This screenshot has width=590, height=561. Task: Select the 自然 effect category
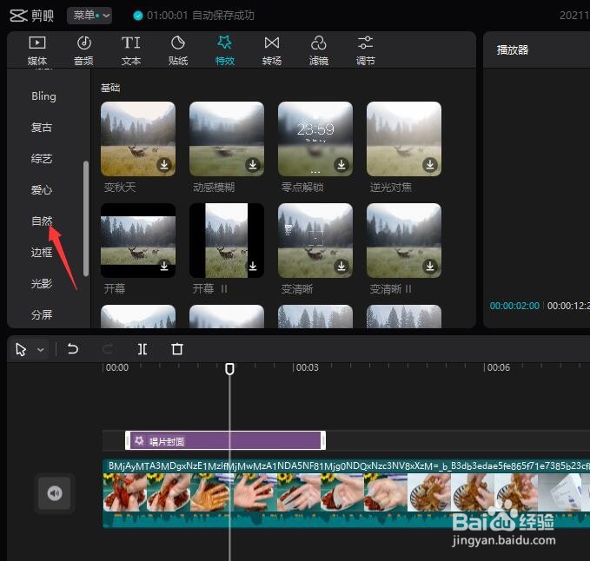tap(42, 221)
